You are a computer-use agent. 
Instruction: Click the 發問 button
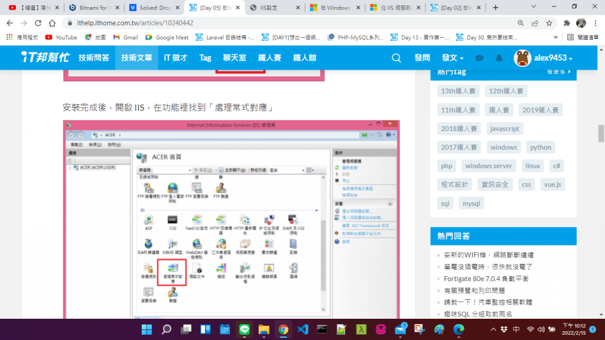(x=422, y=58)
